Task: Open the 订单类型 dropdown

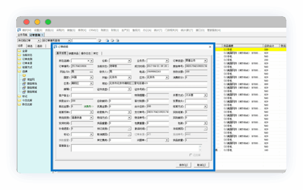Action: tap(205, 61)
